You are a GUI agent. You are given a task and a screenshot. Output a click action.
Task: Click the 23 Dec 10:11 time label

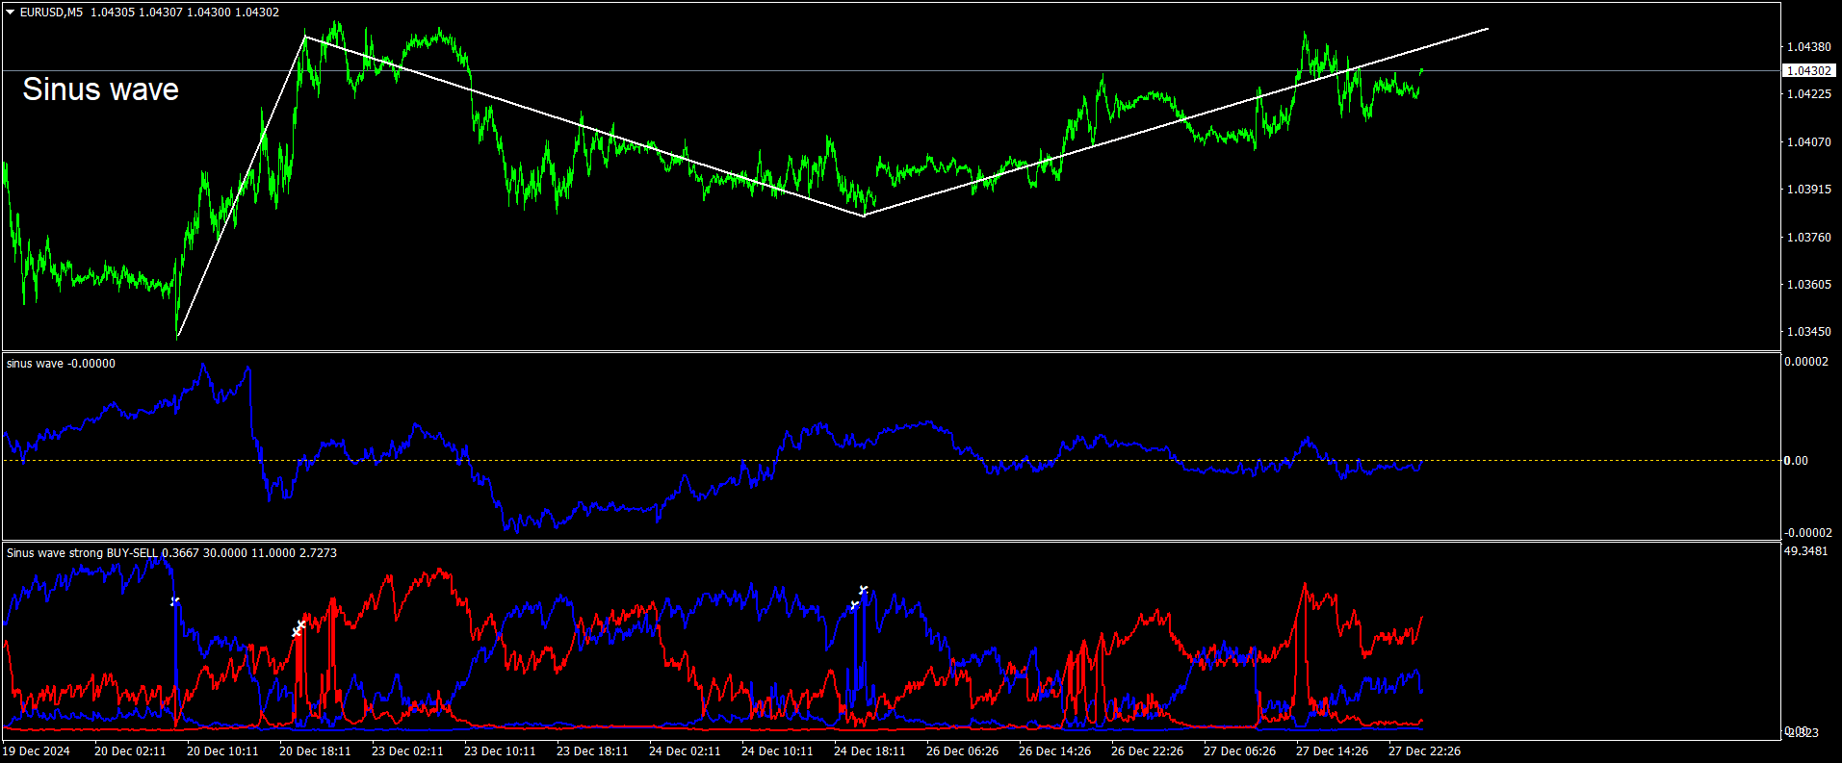click(x=500, y=751)
